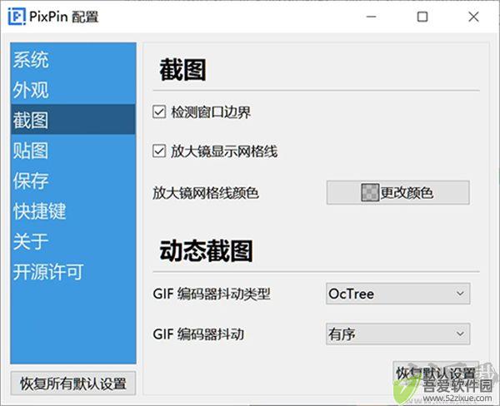
Task: Switch to the 外观 settings section
Action: (x=73, y=89)
